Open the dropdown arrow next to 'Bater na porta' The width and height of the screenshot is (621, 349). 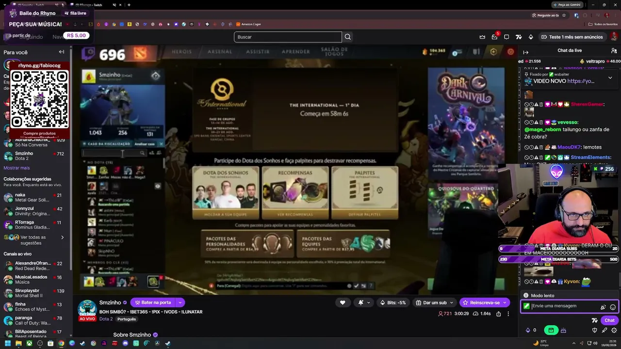[x=180, y=302]
